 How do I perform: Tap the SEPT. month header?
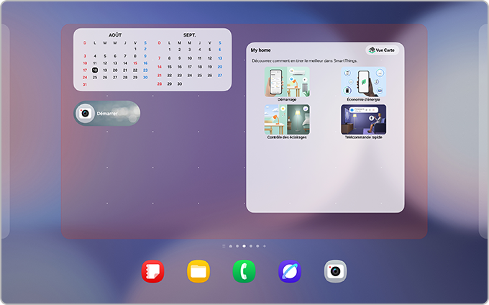coord(189,35)
